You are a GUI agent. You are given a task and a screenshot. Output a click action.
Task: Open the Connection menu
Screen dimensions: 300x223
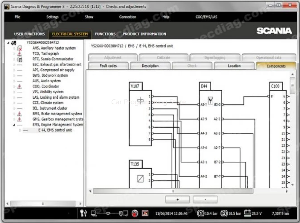pyautogui.click(x=128, y=17)
